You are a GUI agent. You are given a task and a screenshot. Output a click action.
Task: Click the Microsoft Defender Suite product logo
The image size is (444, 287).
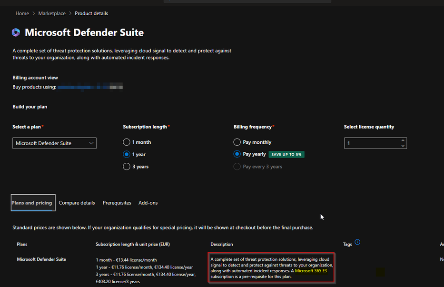click(x=16, y=32)
